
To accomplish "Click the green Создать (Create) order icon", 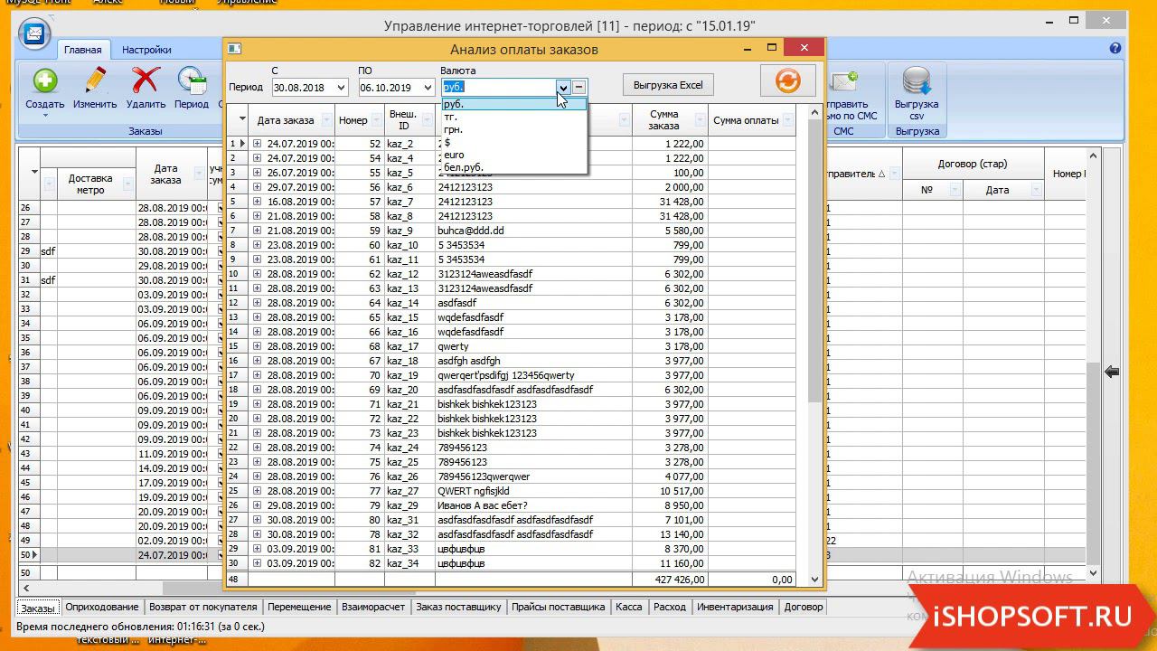I will [44, 82].
